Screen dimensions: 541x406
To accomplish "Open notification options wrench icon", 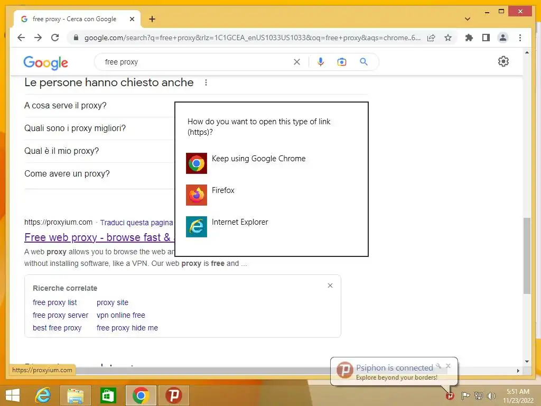I will 439,366.
